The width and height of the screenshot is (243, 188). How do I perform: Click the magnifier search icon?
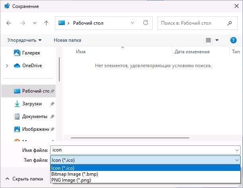[229, 23]
